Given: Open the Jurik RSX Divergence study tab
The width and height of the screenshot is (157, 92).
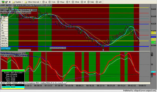Looking at the screenshot, I should [x=42, y=83].
